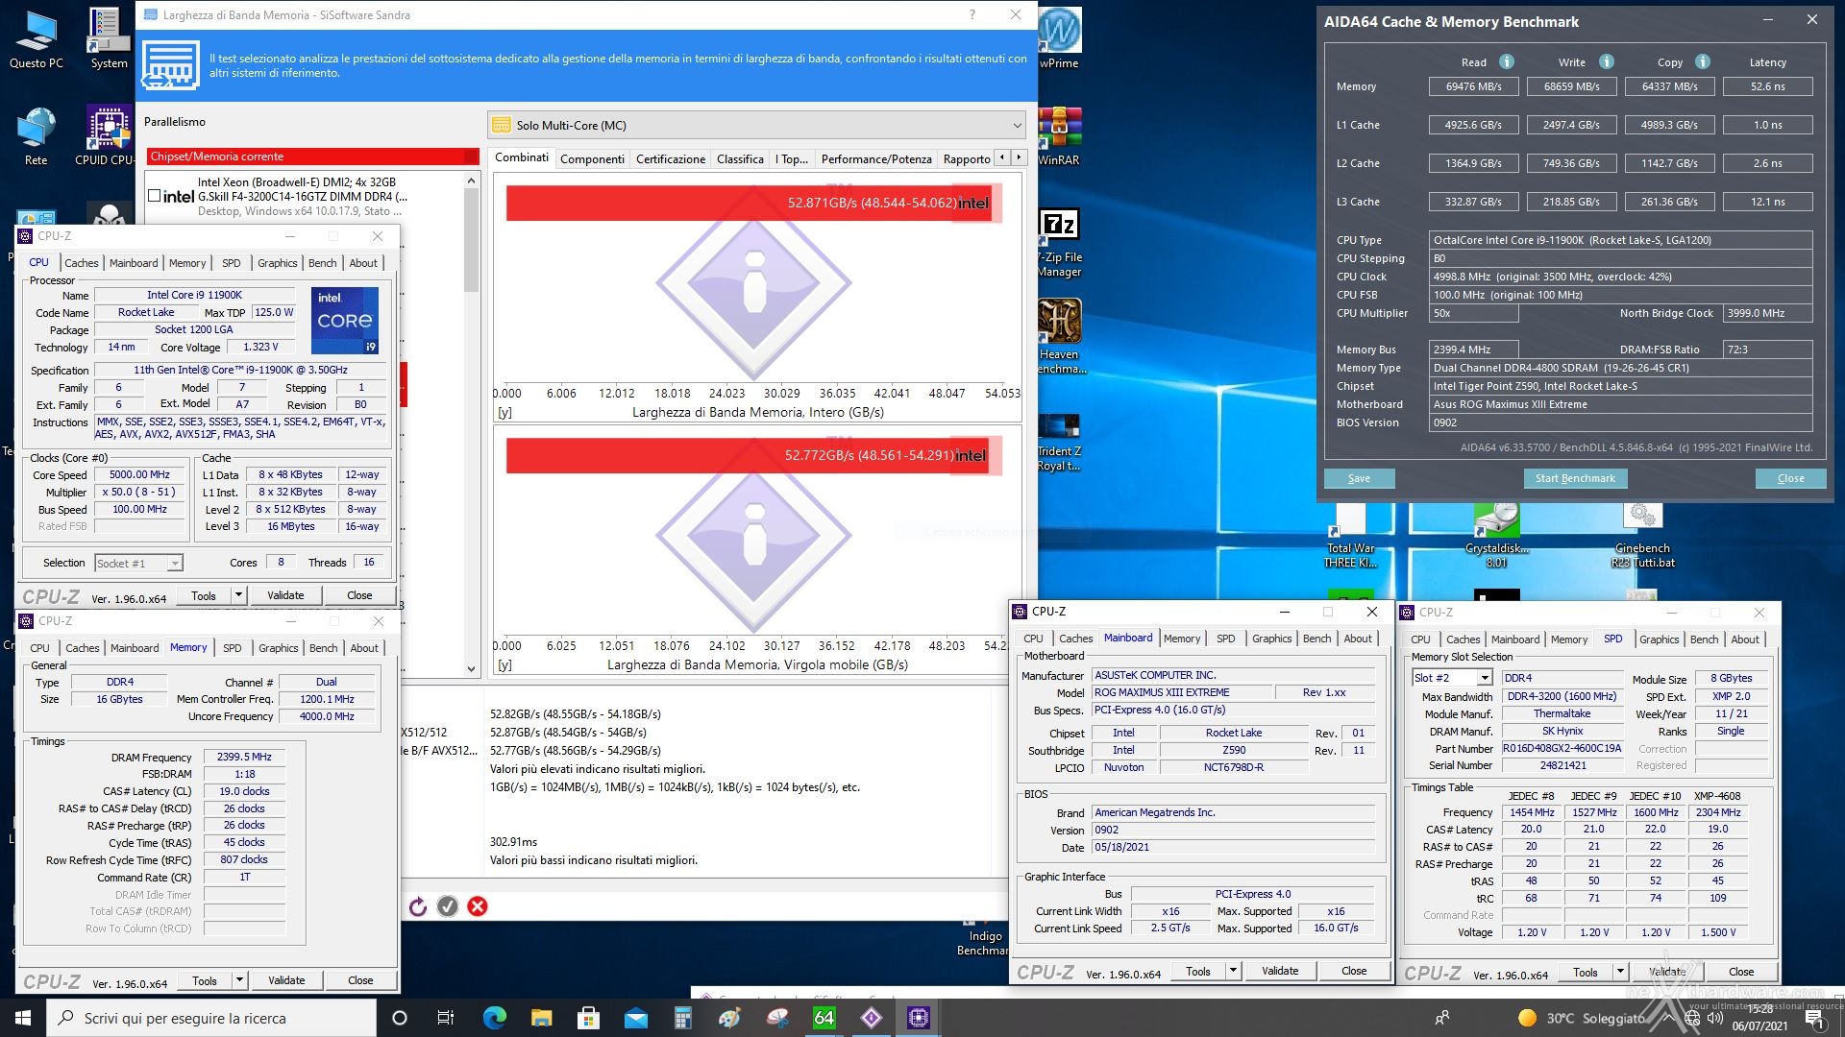Open the Socket #1 selection dropdown in CPU-Z
Viewport: 1845px width, 1037px height.
pyautogui.click(x=138, y=564)
